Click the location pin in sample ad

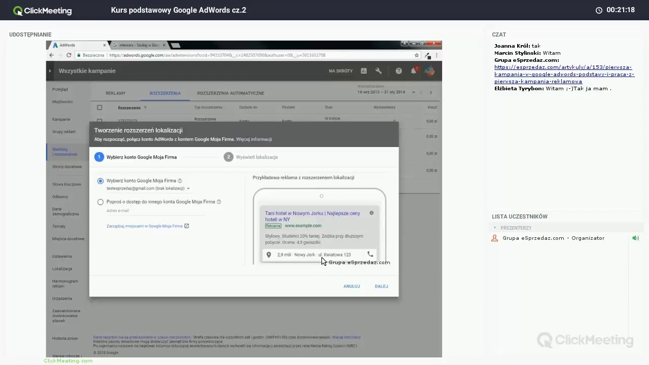pos(269,255)
